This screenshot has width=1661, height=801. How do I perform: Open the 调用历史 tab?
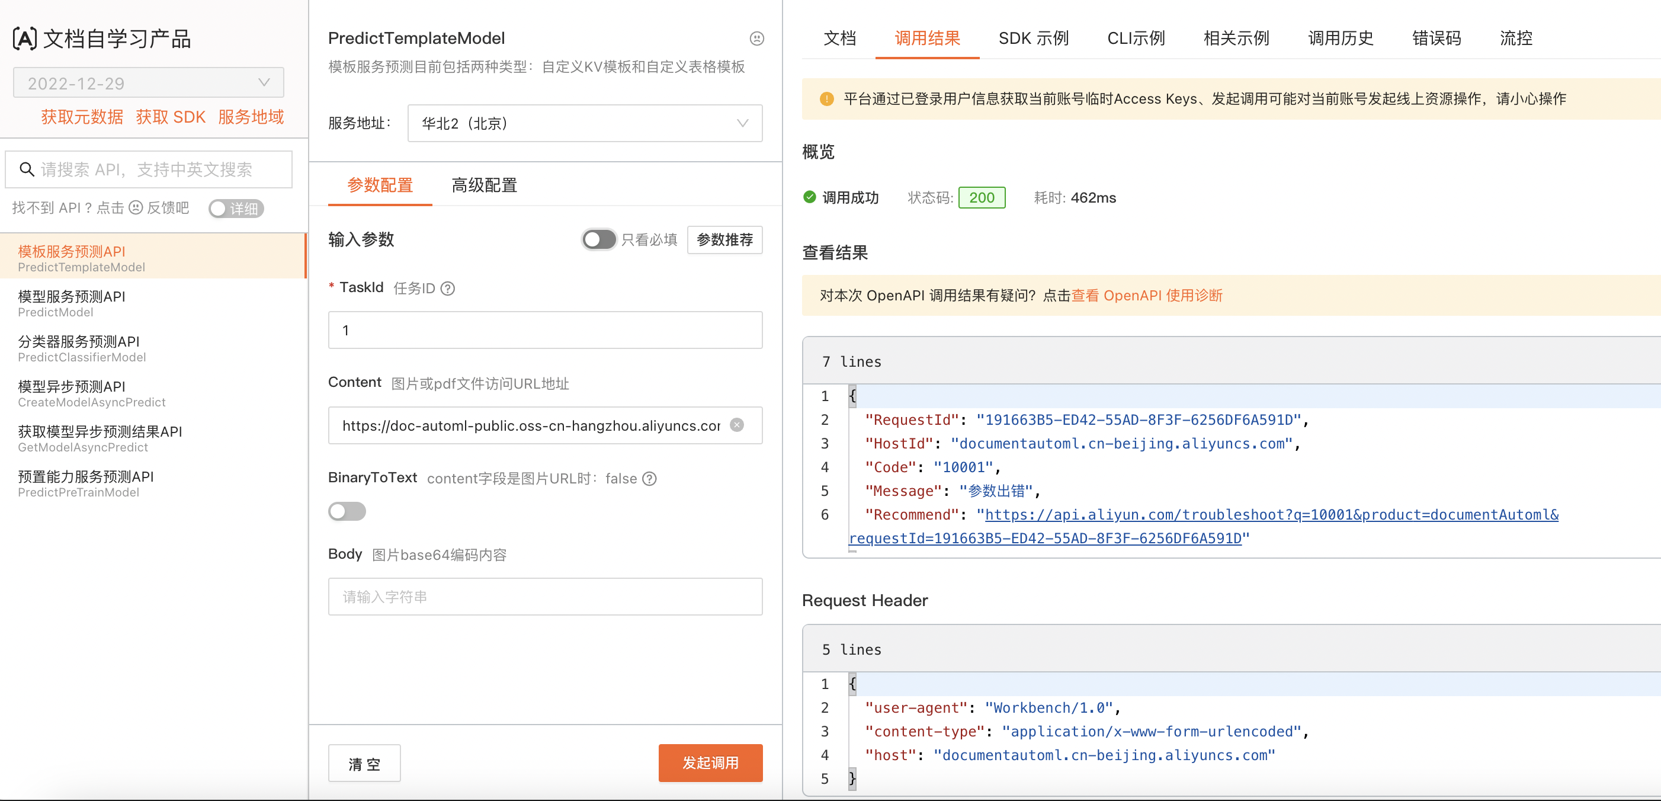1341,38
